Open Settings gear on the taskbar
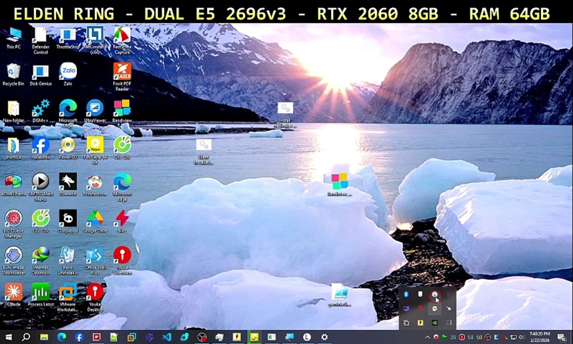The width and height of the screenshot is (573, 344). 324,337
